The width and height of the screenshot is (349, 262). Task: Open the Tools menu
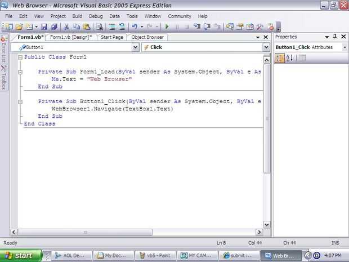pyautogui.click(x=132, y=16)
